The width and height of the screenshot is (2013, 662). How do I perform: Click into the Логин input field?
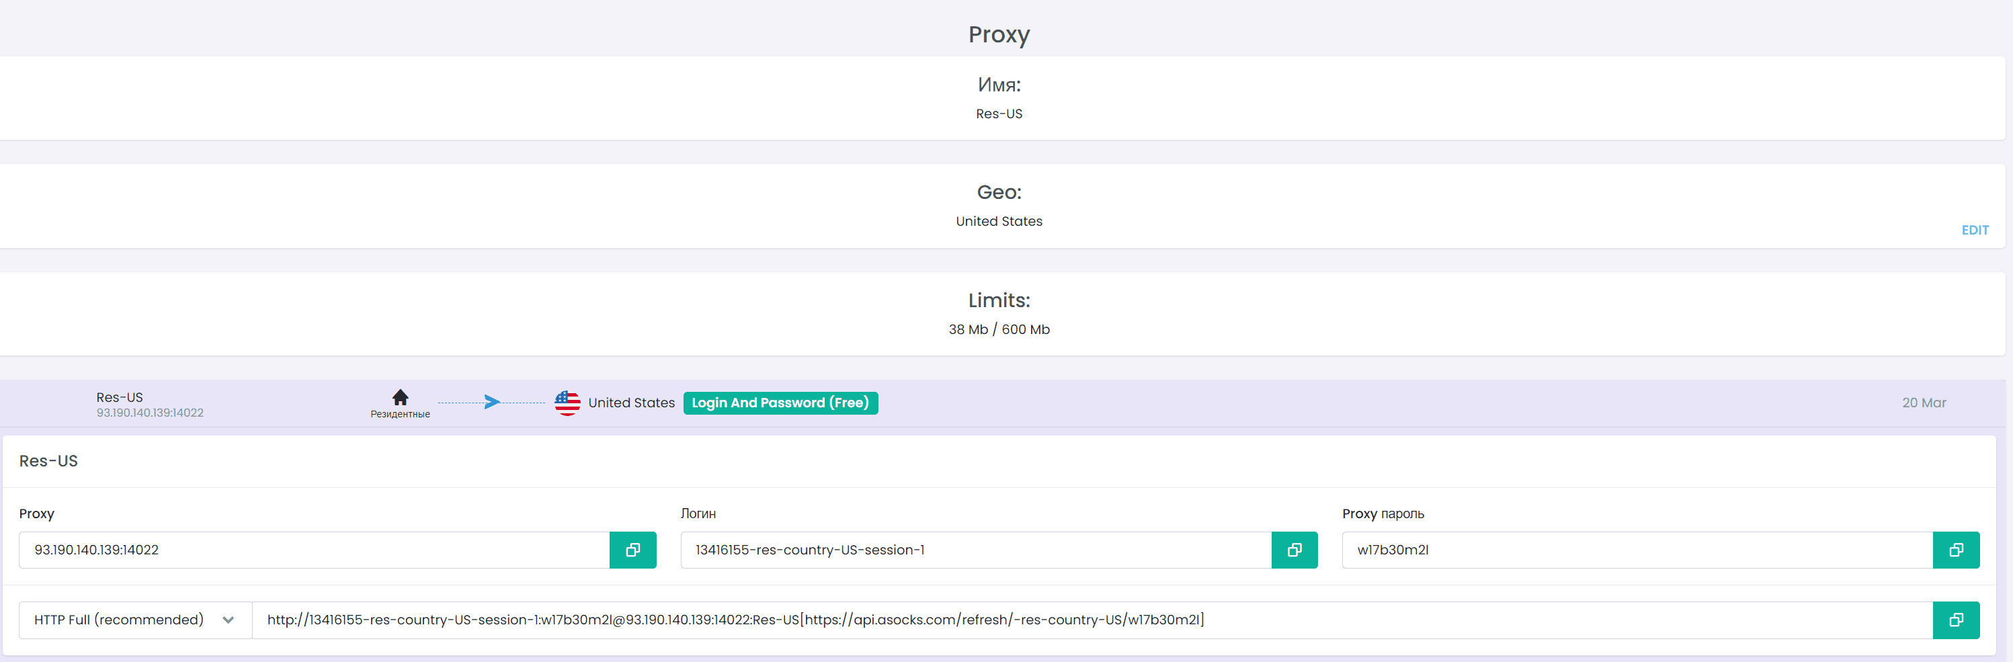975,550
